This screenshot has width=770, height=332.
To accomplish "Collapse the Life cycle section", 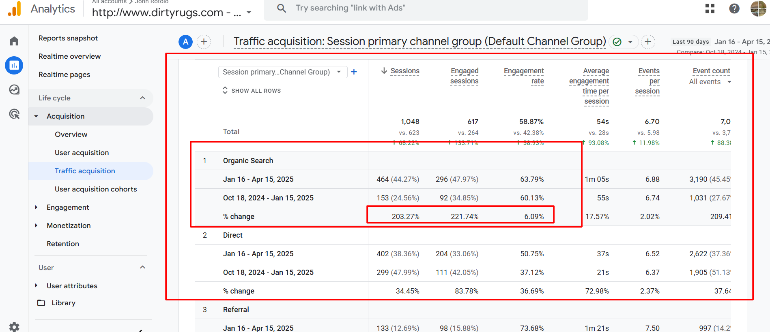I will point(142,98).
